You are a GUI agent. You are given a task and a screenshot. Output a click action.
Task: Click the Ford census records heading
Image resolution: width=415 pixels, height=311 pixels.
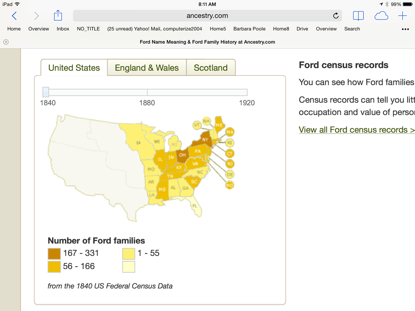344,65
